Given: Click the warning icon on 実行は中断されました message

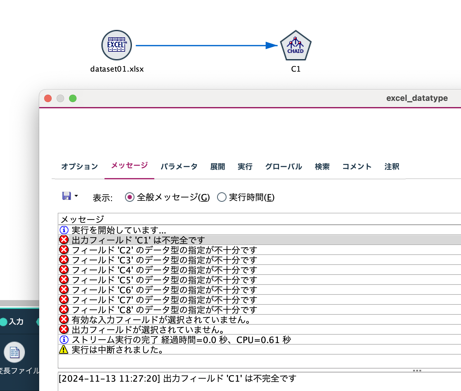Looking at the screenshot, I should [x=63, y=350].
